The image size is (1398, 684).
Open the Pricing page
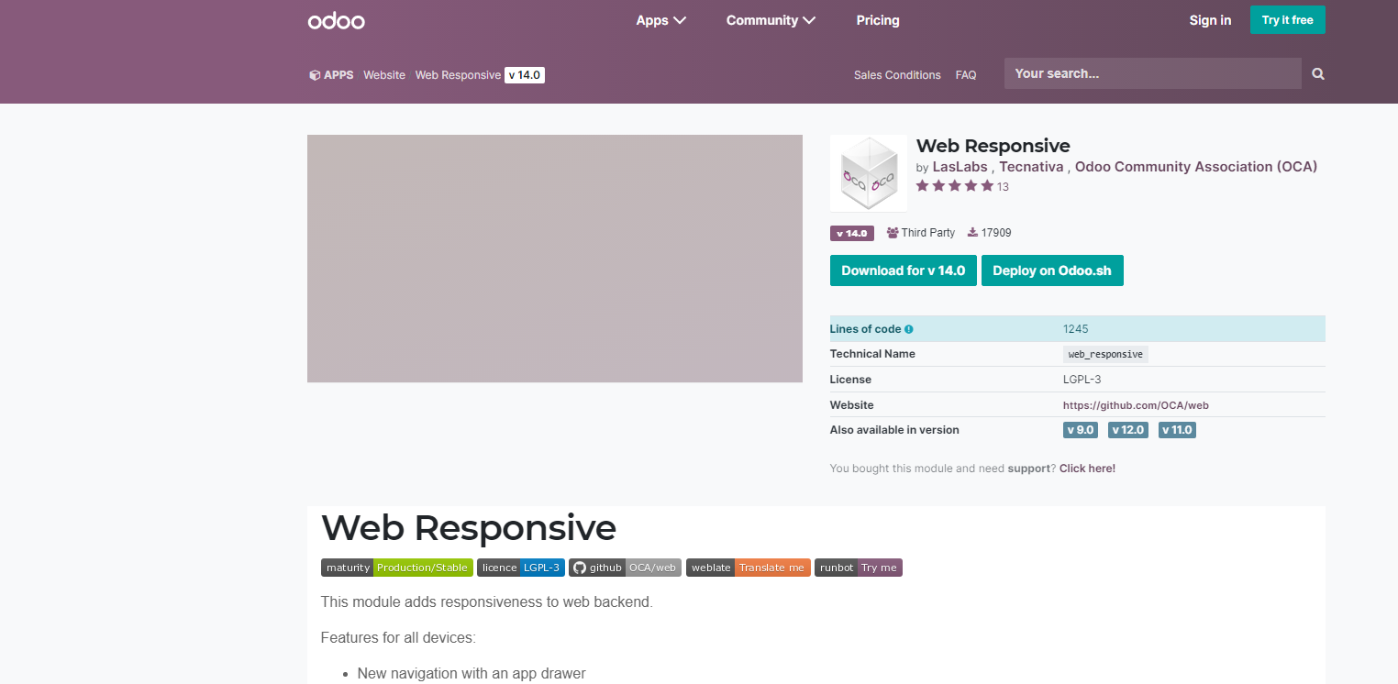[x=878, y=20]
